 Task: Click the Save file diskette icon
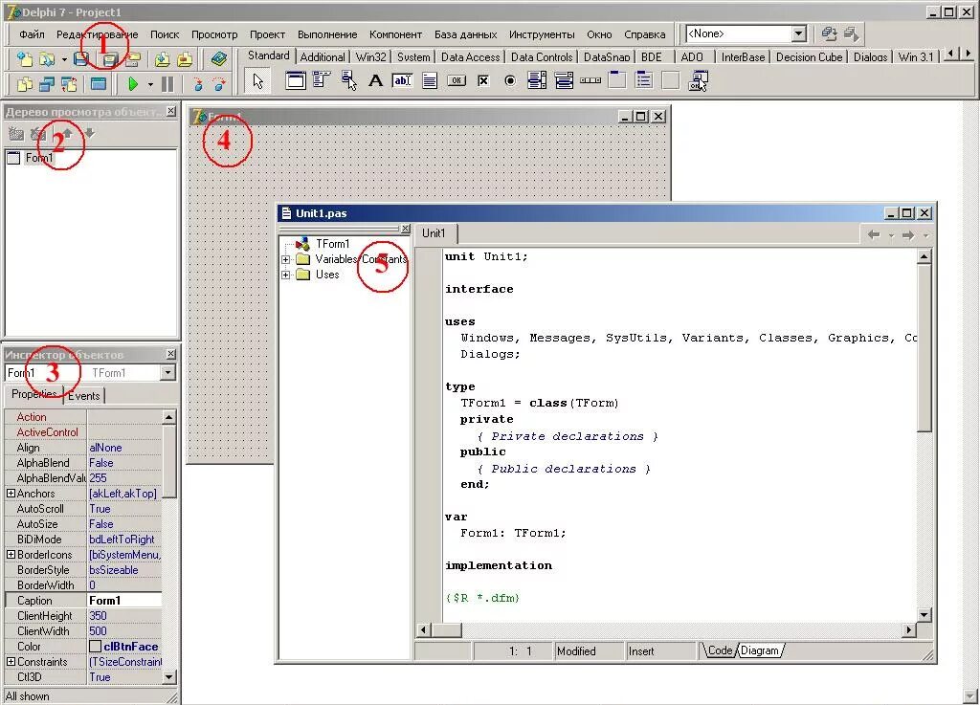click(x=81, y=59)
